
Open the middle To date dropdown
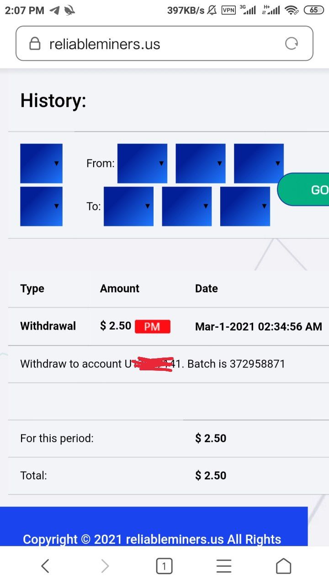(x=186, y=206)
